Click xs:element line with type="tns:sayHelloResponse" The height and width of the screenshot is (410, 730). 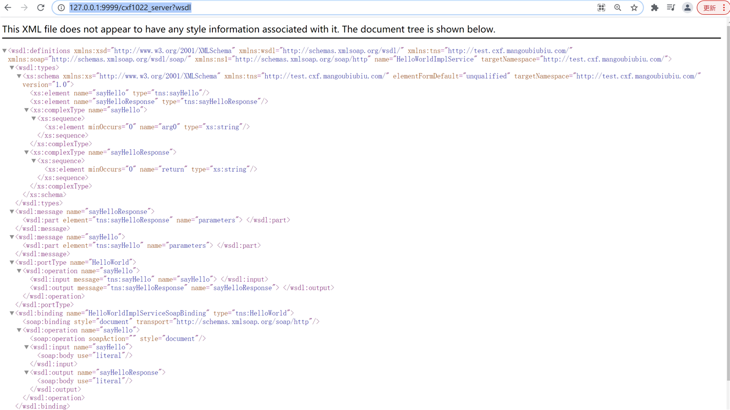tap(149, 102)
